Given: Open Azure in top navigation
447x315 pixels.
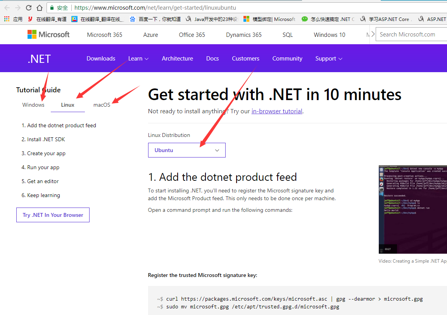Looking at the screenshot, I should pos(150,35).
